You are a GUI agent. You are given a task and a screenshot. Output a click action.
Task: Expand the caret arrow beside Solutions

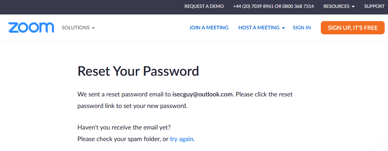tap(93, 28)
